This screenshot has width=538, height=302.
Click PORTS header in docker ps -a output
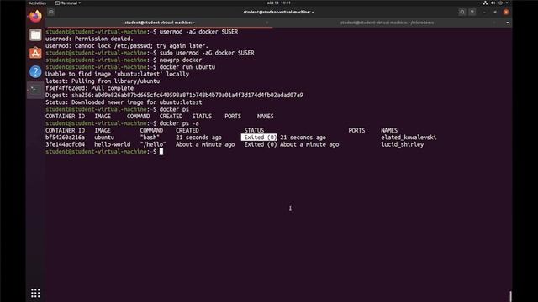[356, 131]
